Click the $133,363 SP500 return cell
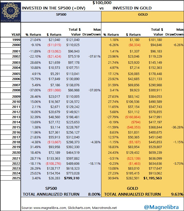 click(53, 159)
